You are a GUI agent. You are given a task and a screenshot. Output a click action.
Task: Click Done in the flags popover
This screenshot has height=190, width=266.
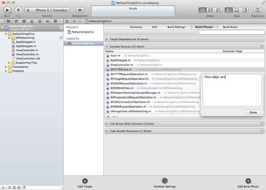point(253,112)
